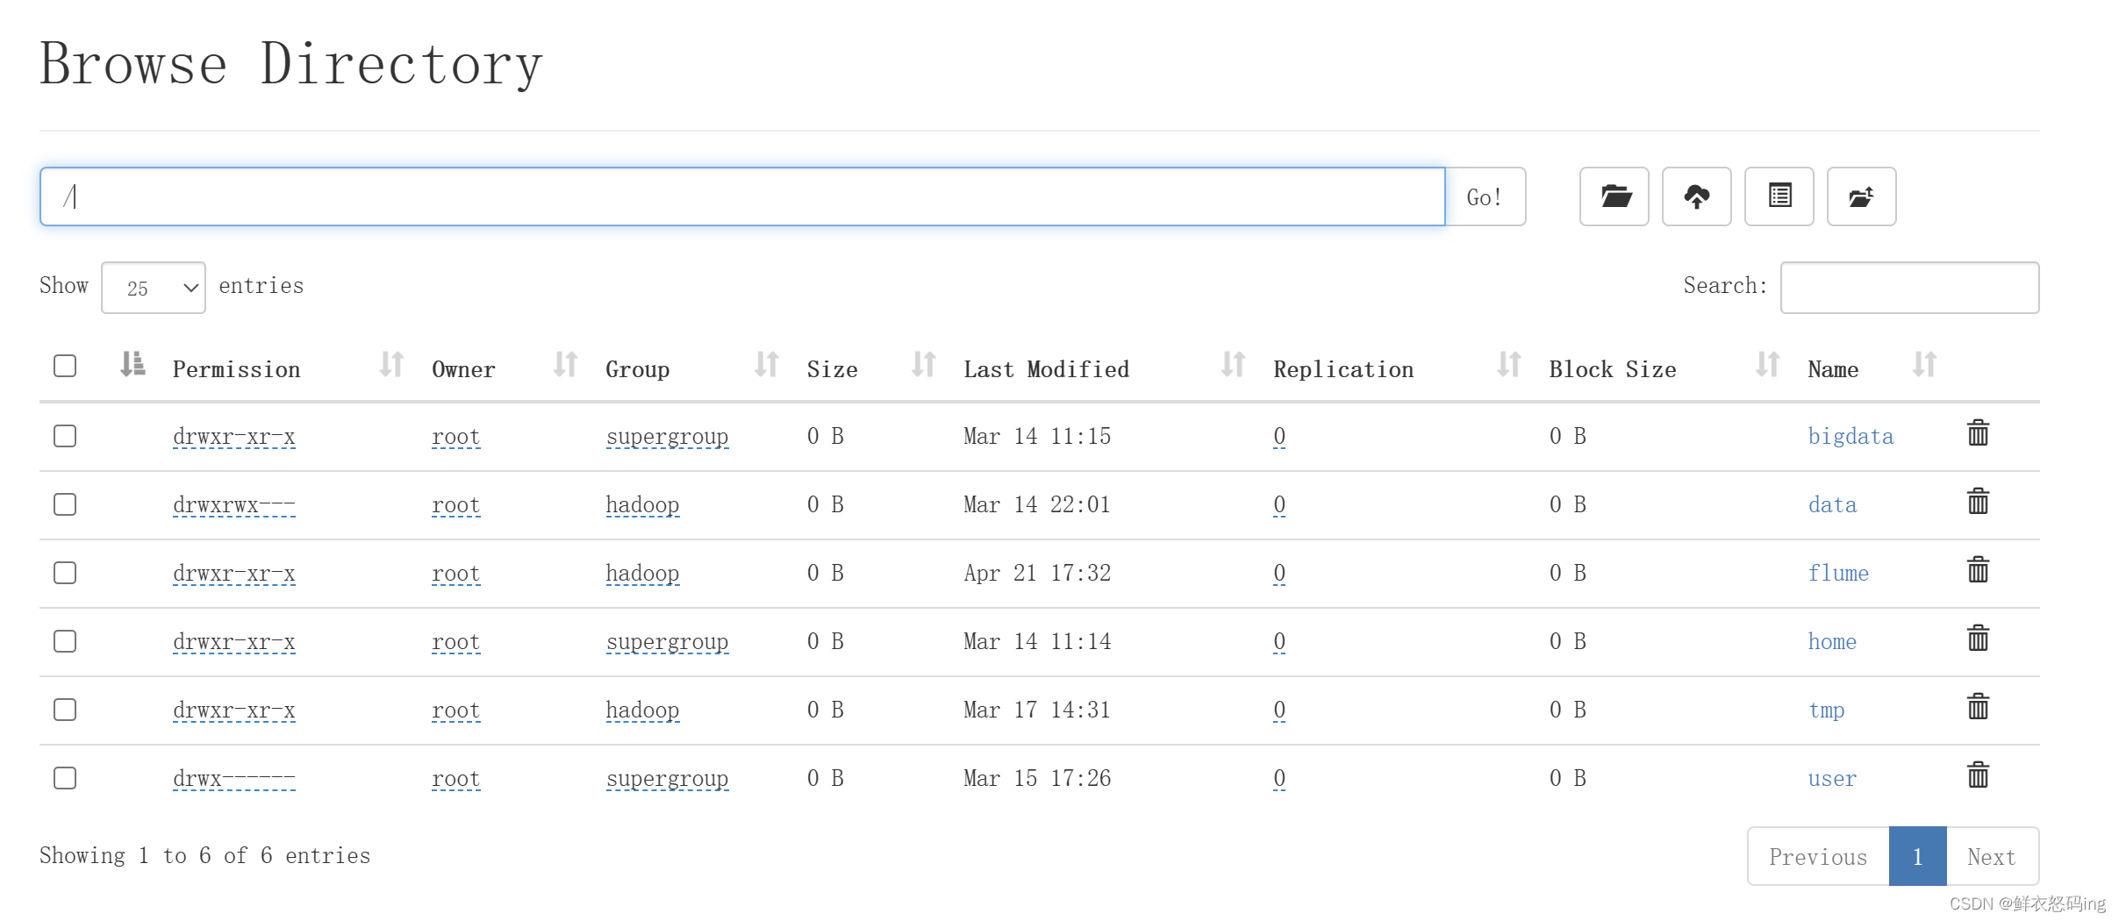Image resolution: width=2119 pixels, height=921 pixels.
Task: Sort by the Owner column header
Action: [x=463, y=369]
